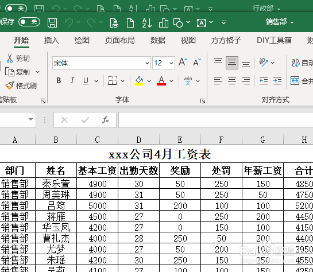Image resolution: width=313 pixels, height=272 pixels.
Task: Switch to the 插入 ribbon tab
Action: (52, 40)
